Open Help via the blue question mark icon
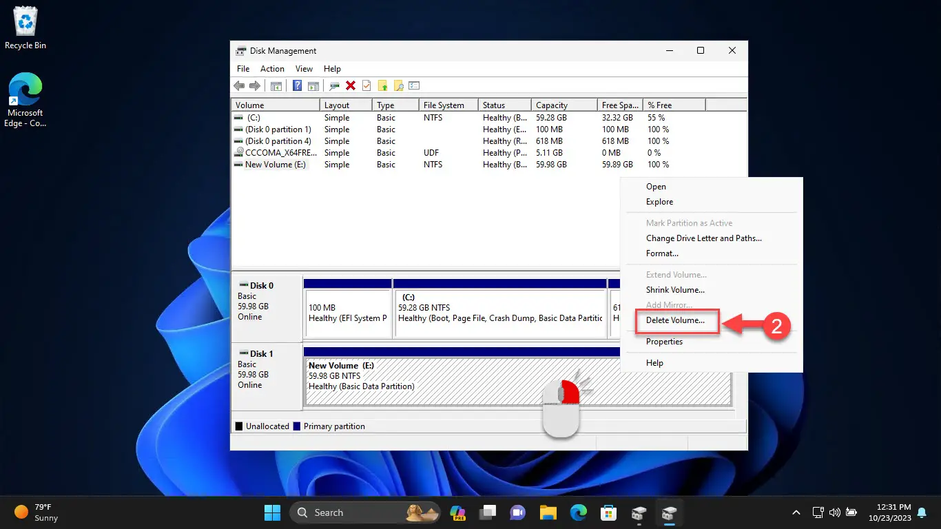 (x=298, y=86)
